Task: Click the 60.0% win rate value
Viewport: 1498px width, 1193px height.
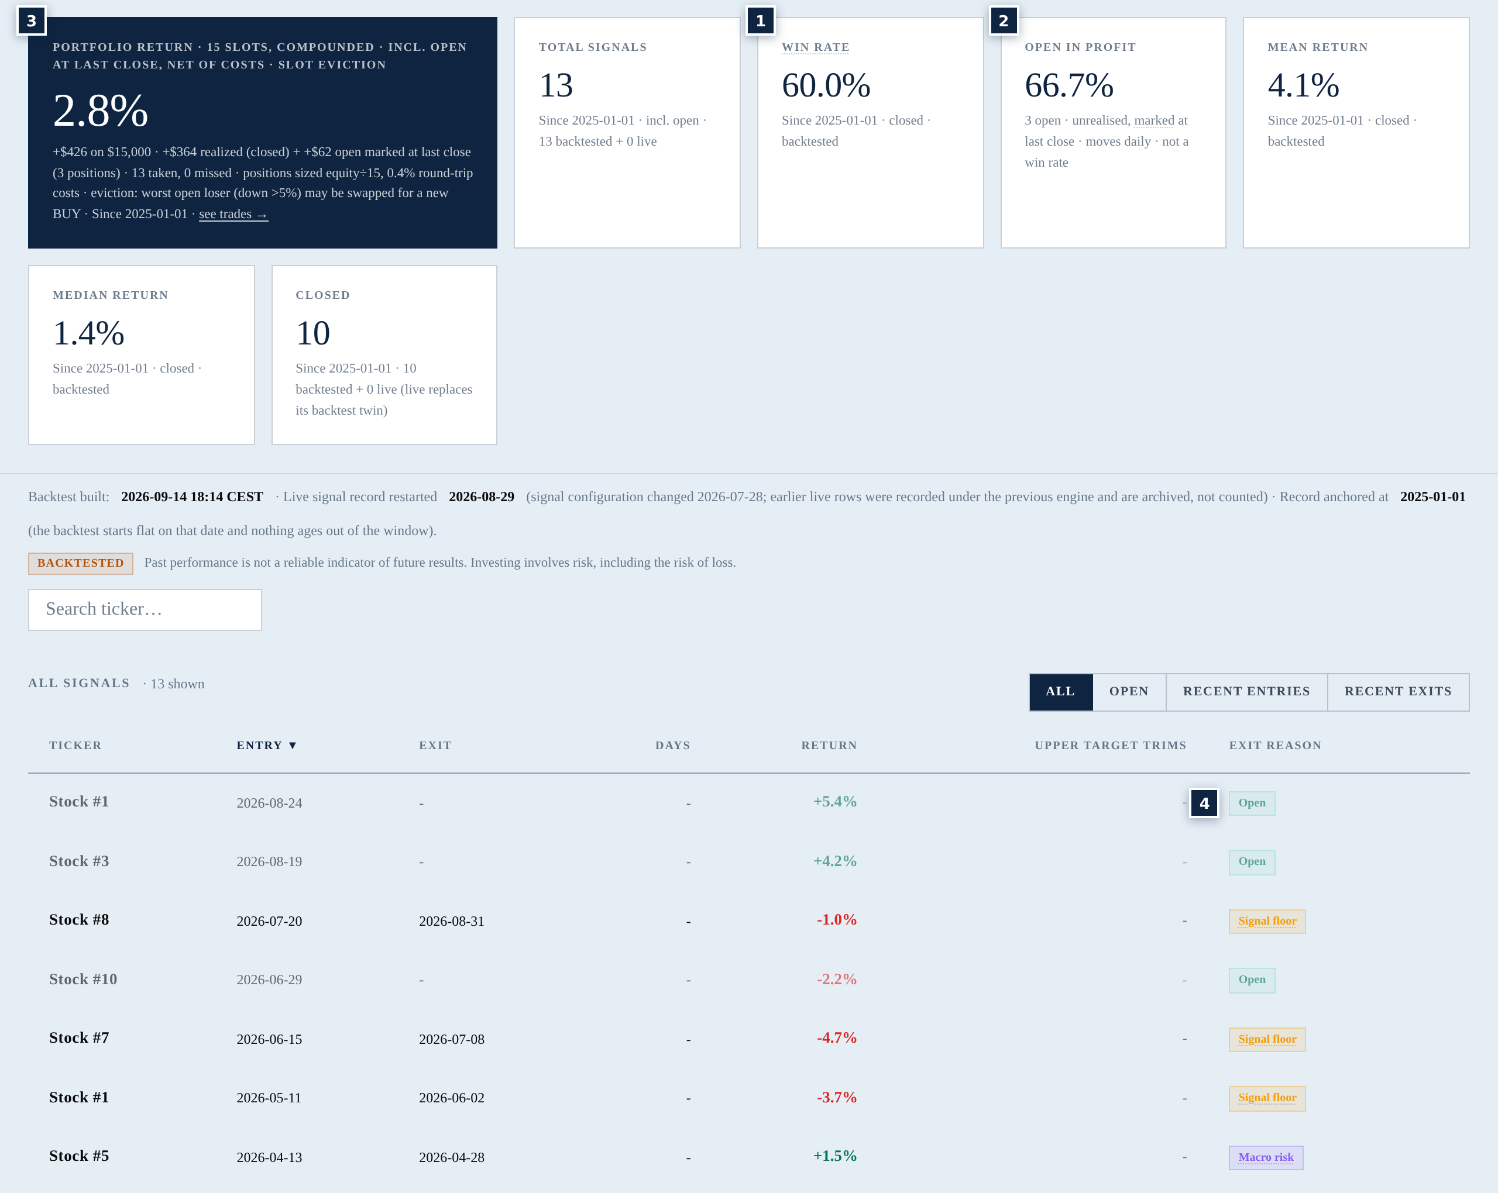Action: coord(826,85)
